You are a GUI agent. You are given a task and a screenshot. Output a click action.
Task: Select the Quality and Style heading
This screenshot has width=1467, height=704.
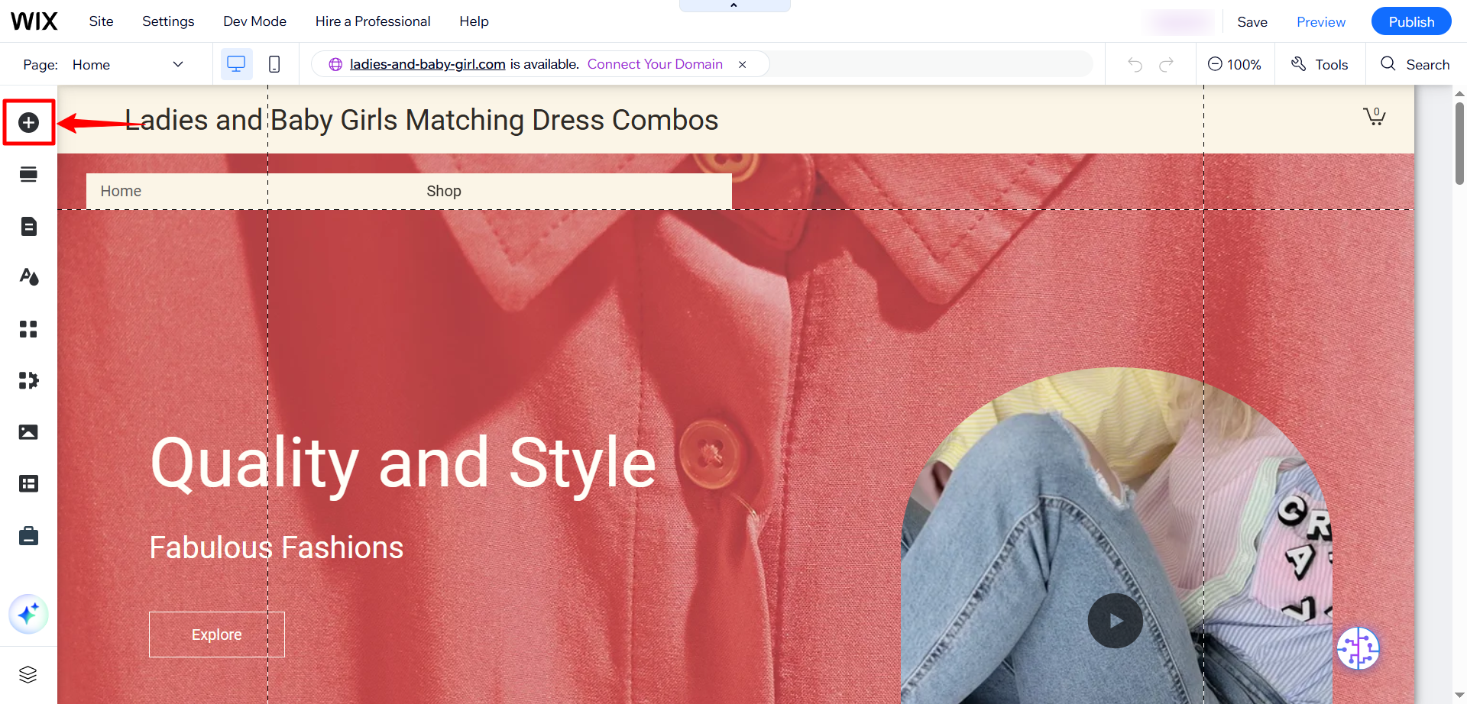[x=403, y=463]
